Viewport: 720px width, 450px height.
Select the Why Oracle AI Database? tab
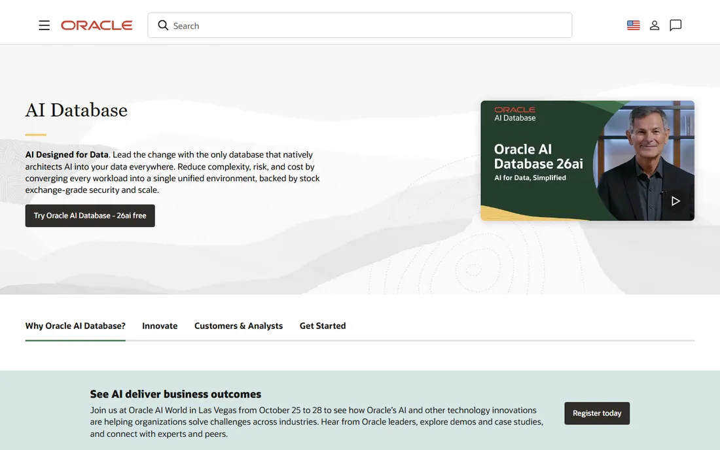tap(75, 326)
